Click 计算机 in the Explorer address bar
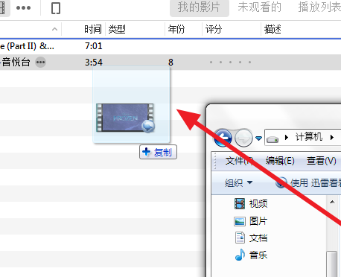Image resolution: width=341 pixels, height=277 pixels. [x=309, y=137]
